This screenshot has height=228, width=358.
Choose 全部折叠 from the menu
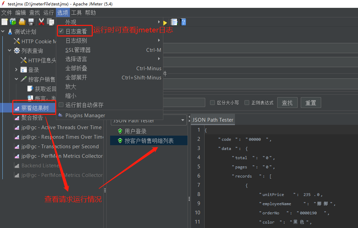click(x=109, y=68)
